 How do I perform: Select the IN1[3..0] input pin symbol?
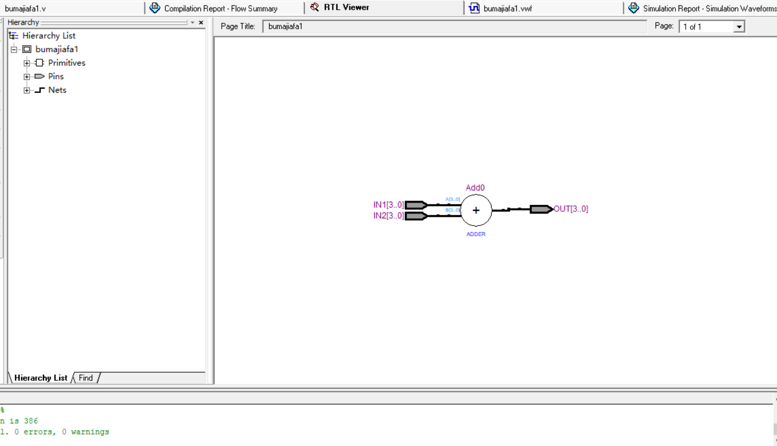coord(416,205)
